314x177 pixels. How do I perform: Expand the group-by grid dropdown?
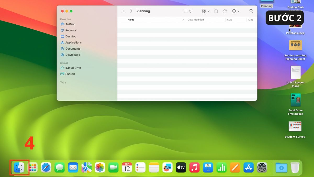[206, 11]
